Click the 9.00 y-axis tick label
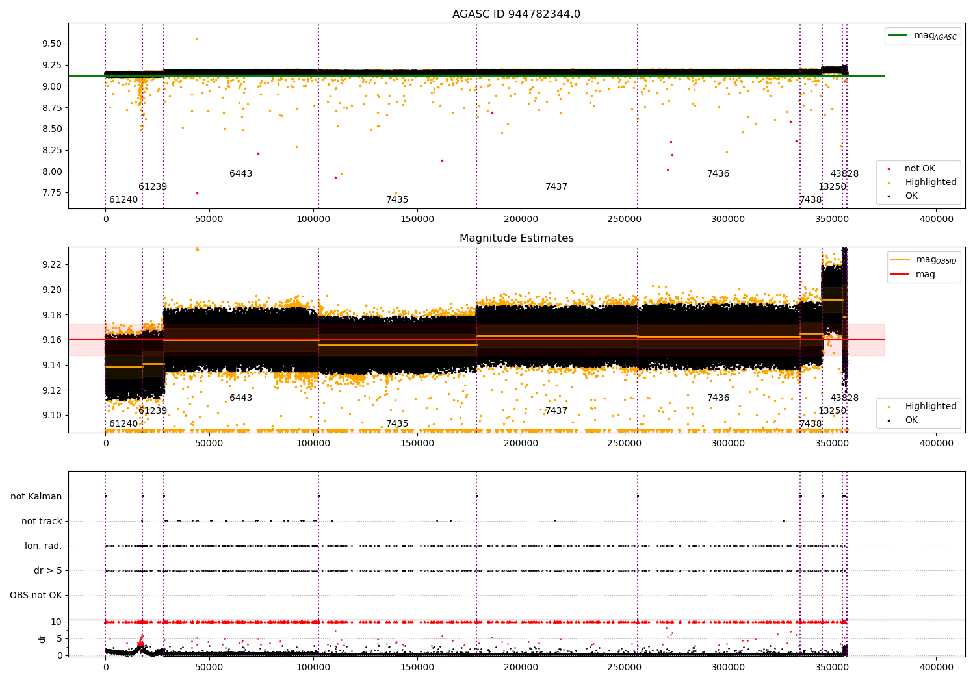The height and width of the screenshot is (682, 975). (53, 86)
